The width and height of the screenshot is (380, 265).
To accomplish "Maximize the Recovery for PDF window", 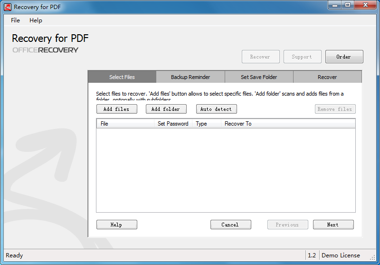I will point(348,5).
